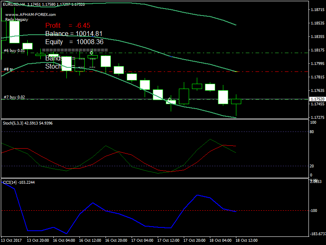Screen dimensions: 326x245
Task: Click the Balance = 10014.81 label
Action: [x=74, y=33]
